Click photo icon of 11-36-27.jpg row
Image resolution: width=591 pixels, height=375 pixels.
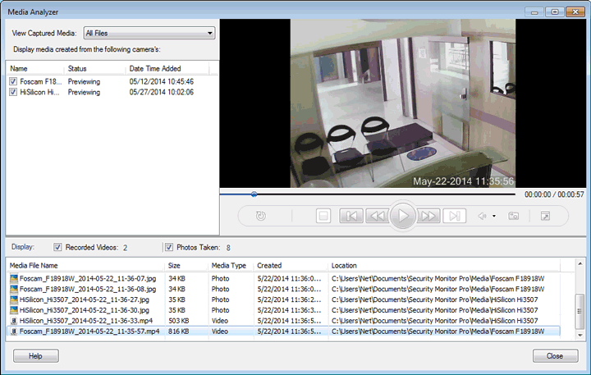click(x=14, y=300)
